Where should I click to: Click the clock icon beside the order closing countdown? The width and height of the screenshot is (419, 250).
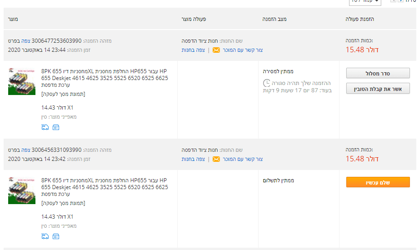coord(266,83)
